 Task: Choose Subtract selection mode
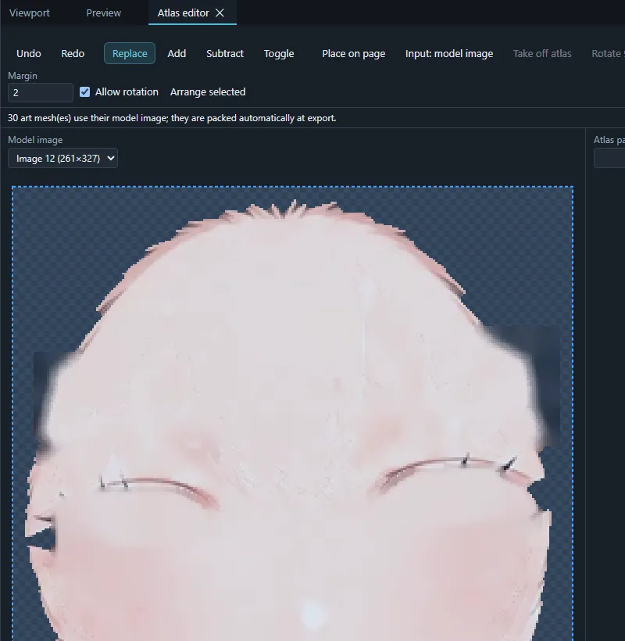[x=225, y=54]
